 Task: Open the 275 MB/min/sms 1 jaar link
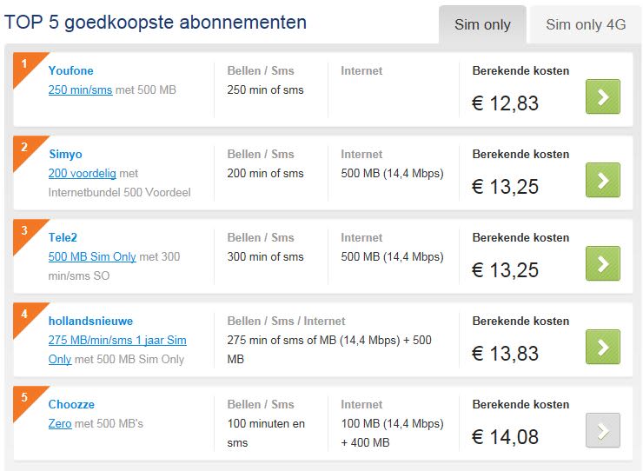pos(117,340)
